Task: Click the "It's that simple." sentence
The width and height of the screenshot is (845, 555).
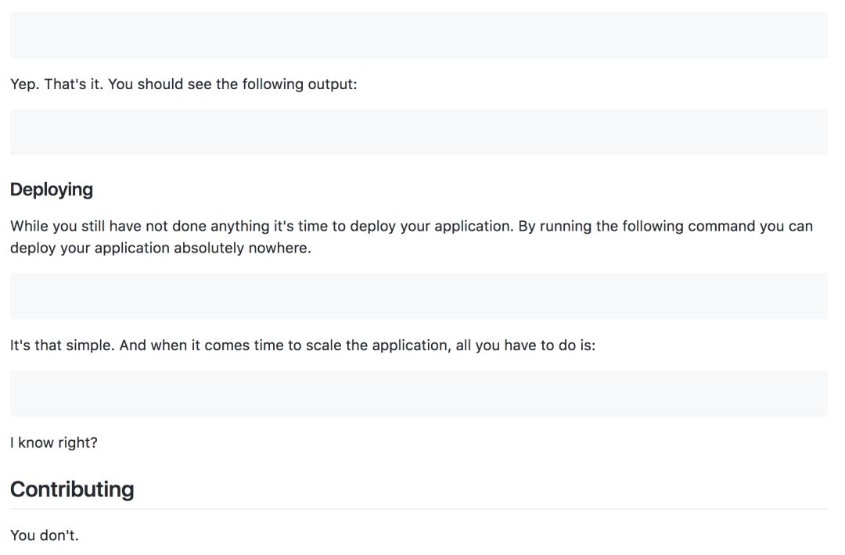Action: click(62, 345)
